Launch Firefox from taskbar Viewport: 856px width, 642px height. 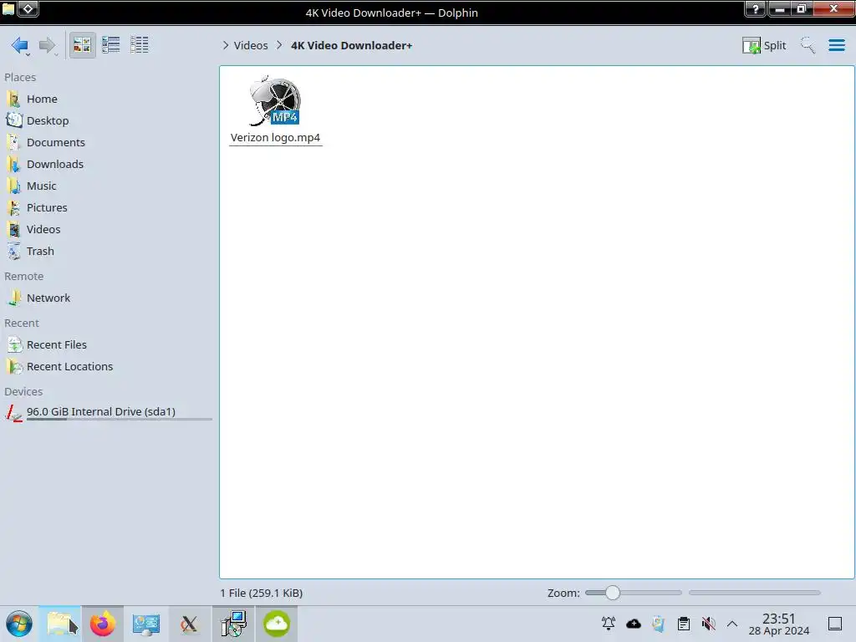(103, 624)
